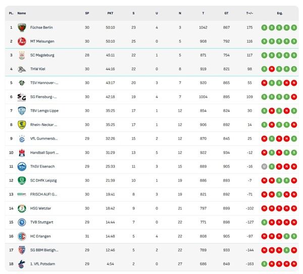Select the ThSV Eisenach team logo
Image resolution: width=303 pixels, height=274 pixels.
[22, 166]
